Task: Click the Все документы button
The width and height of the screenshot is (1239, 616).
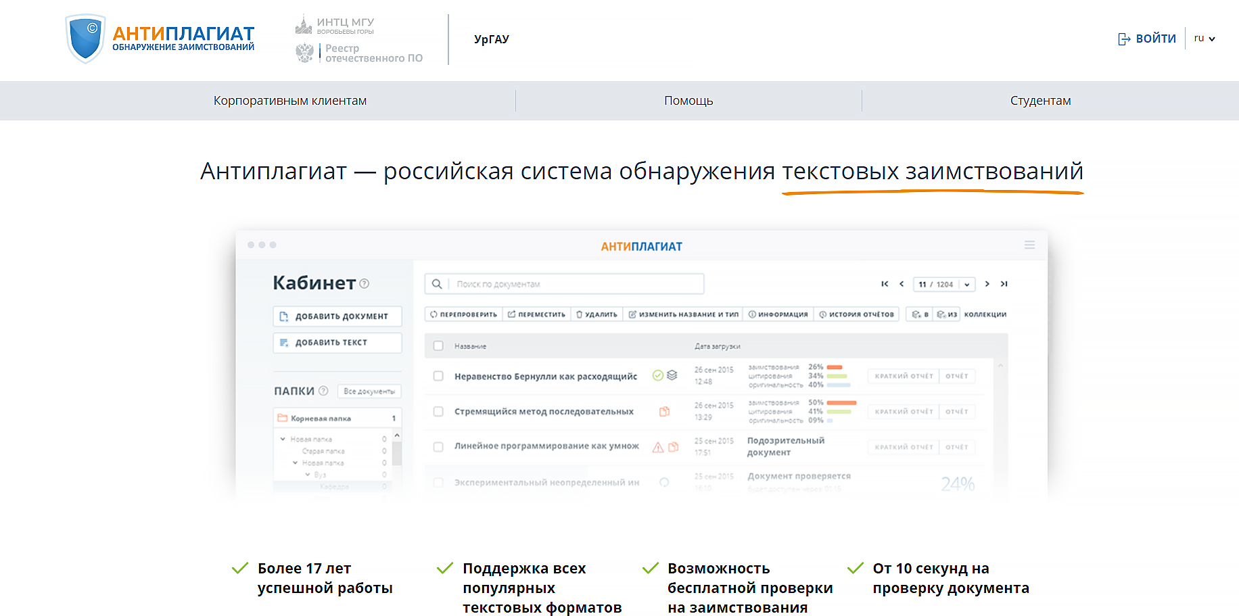Action: coord(369,391)
